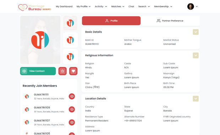Click the City value Baroda

(167, 111)
